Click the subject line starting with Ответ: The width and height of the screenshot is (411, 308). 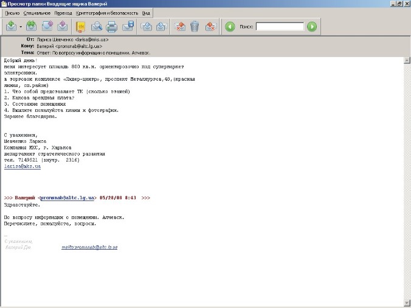tap(94, 53)
